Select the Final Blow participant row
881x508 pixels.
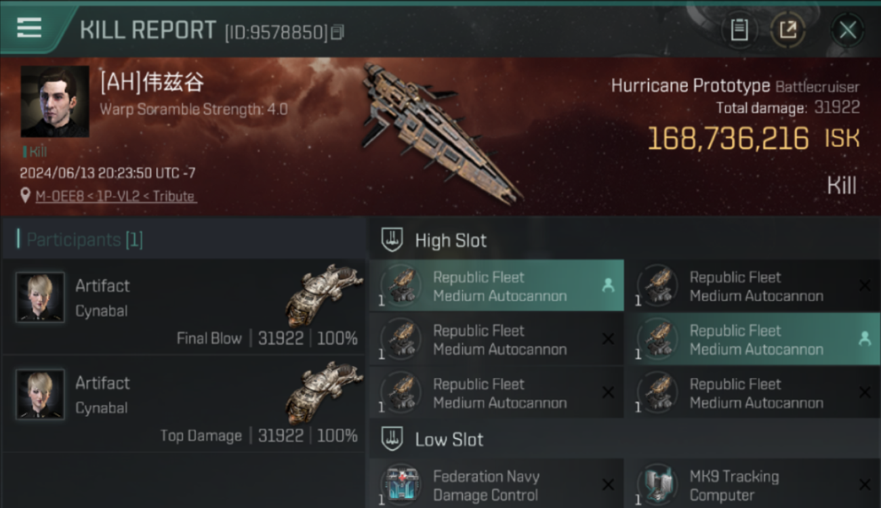click(x=184, y=307)
